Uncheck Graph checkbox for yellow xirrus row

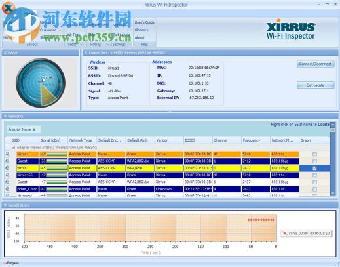[x=314, y=168]
